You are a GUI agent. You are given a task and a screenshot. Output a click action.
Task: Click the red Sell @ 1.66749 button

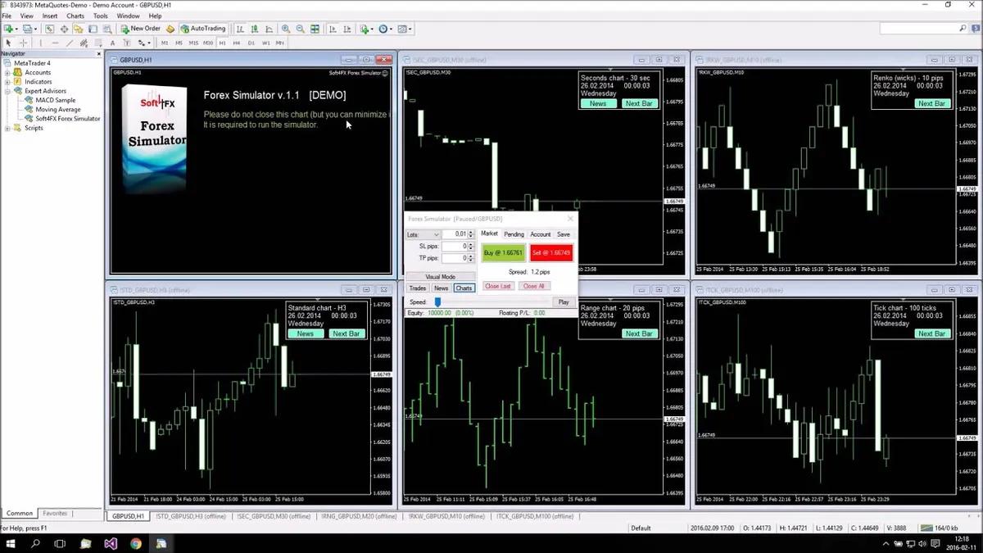coord(551,253)
